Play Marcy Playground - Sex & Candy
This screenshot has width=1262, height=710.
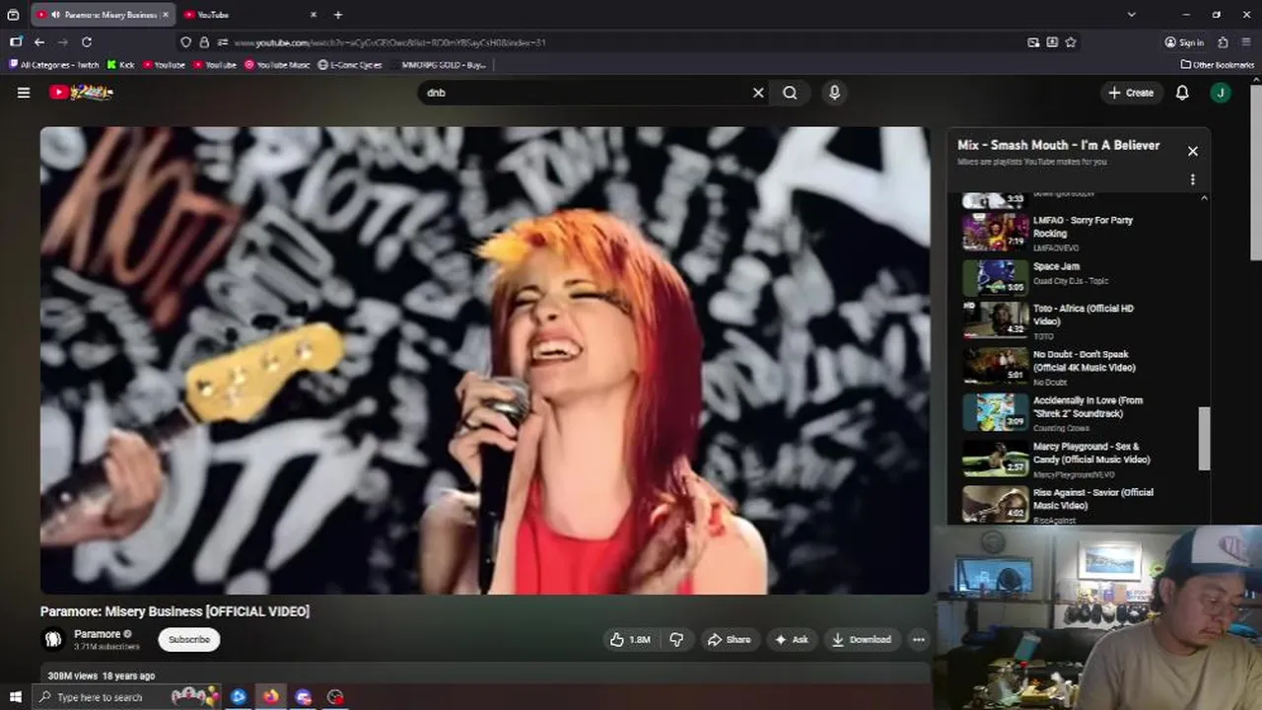pos(1082,458)
